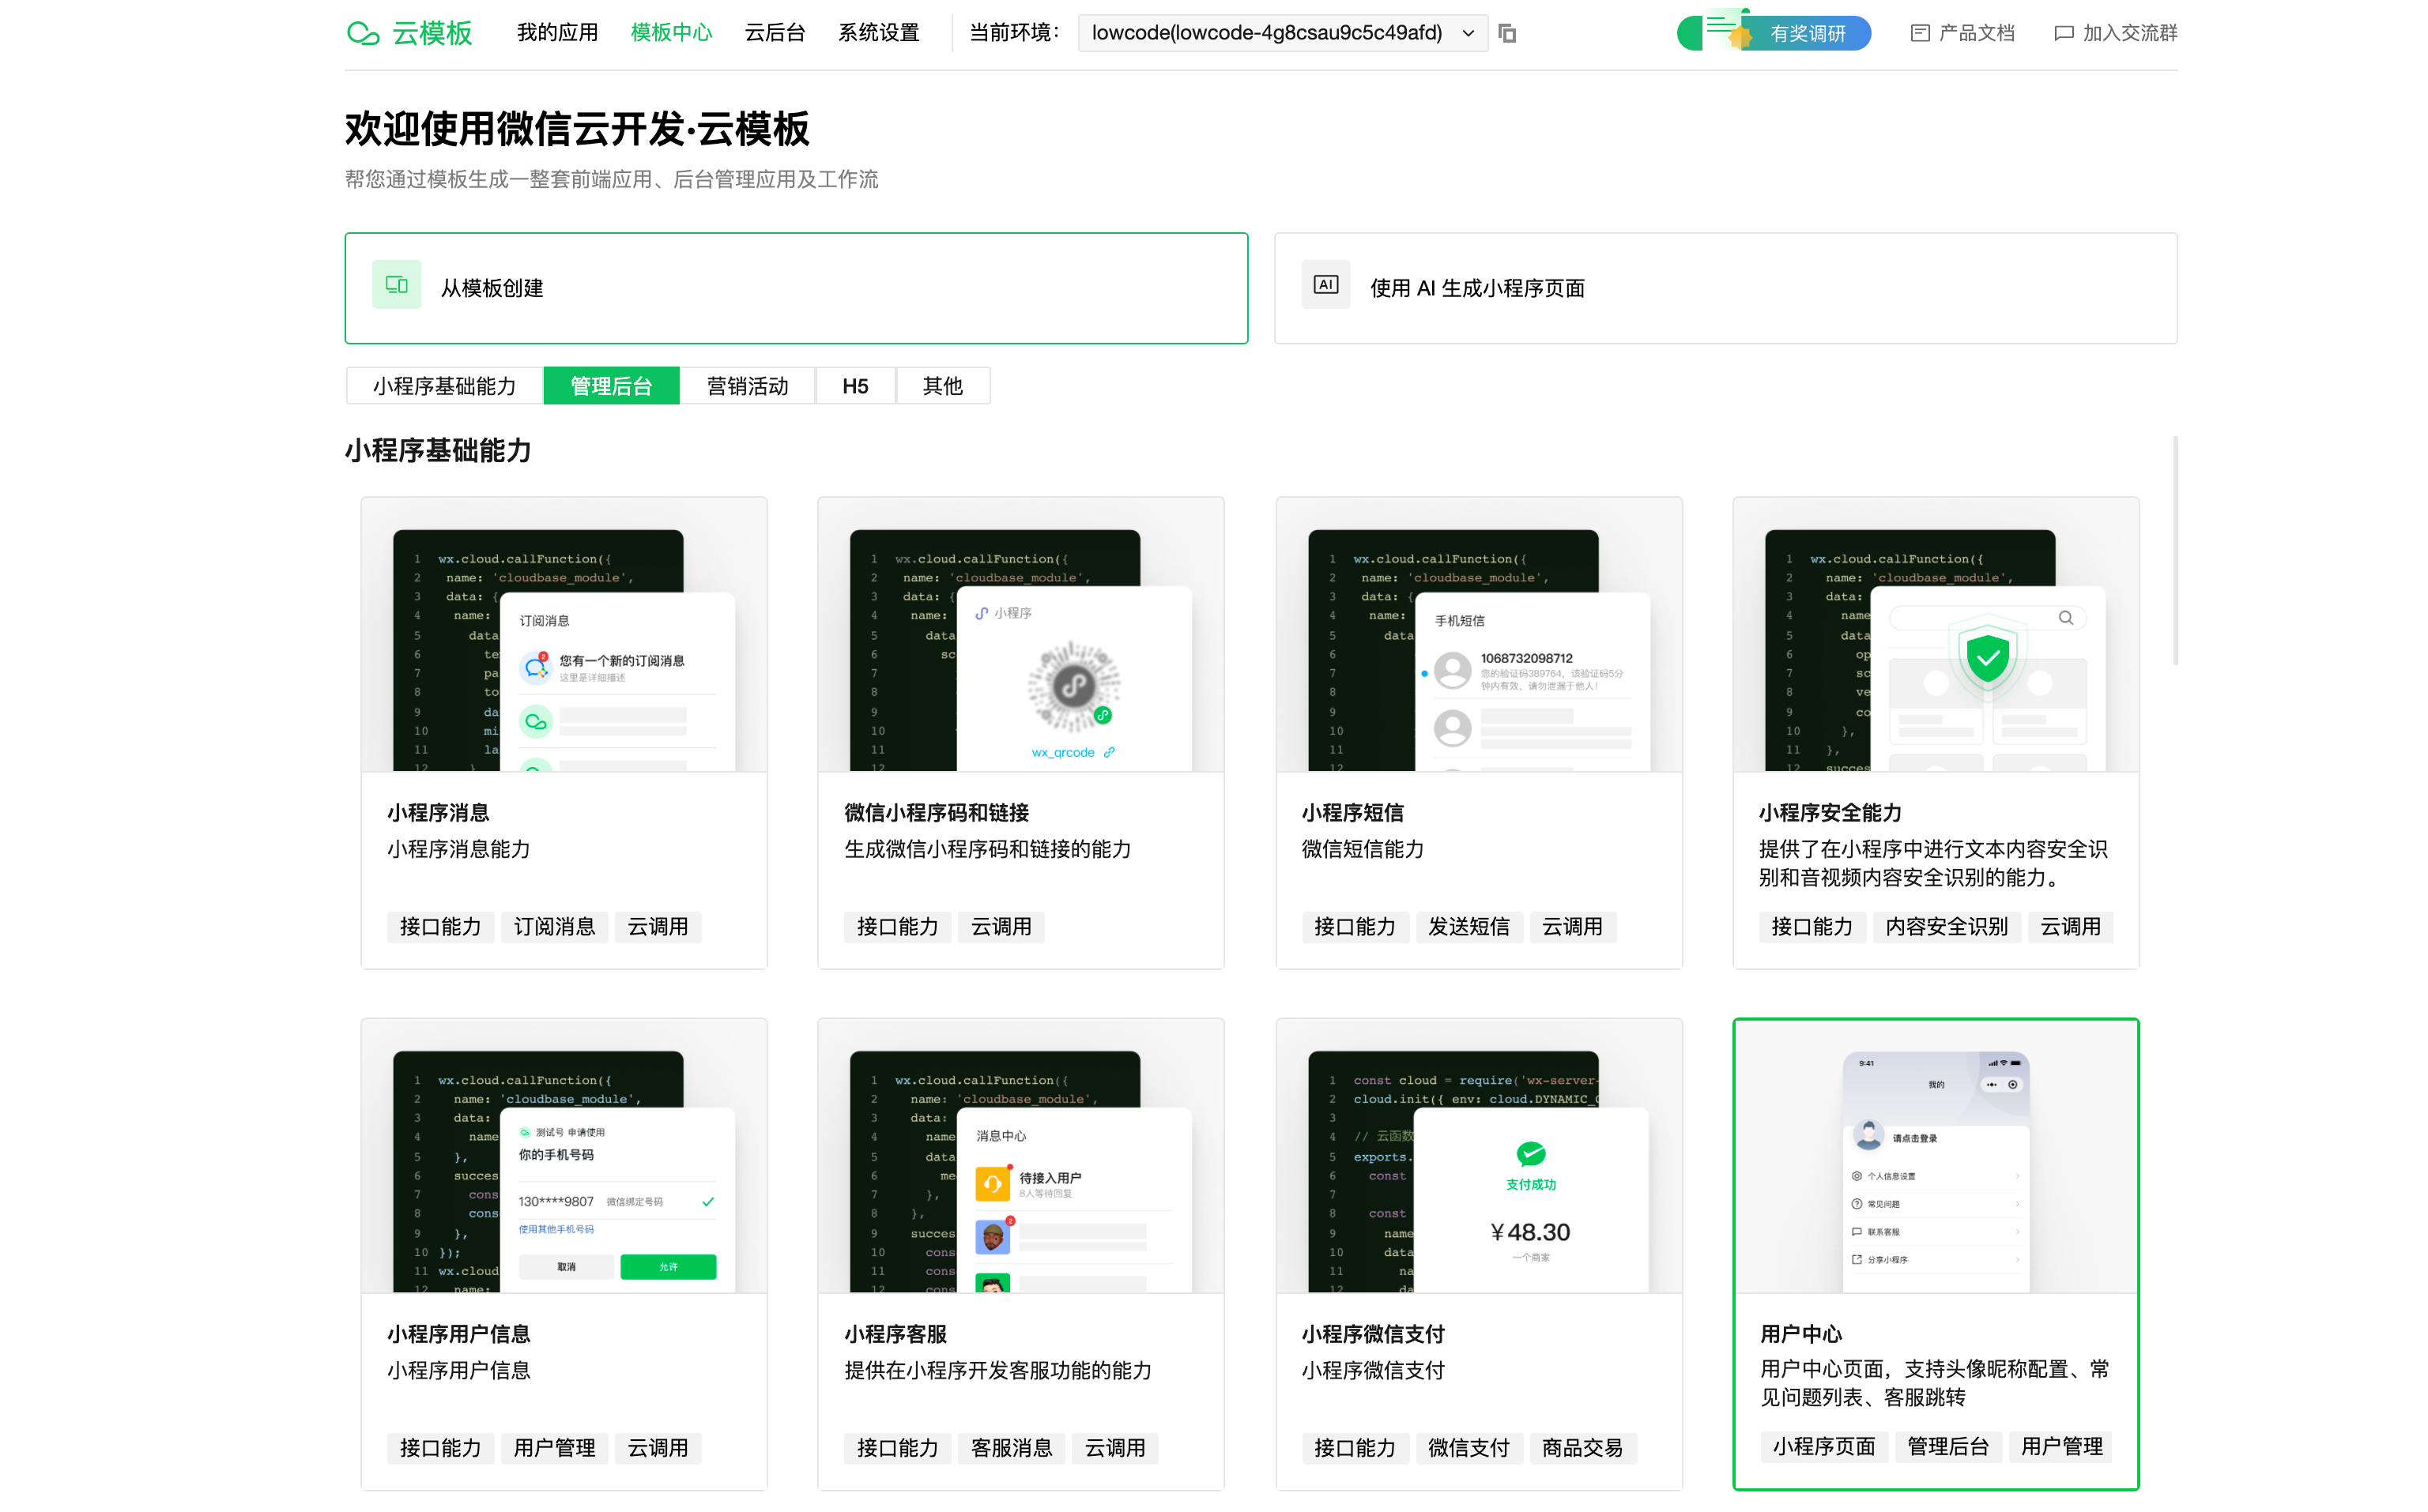Open the 产品文档 link

coord(1962,33)
